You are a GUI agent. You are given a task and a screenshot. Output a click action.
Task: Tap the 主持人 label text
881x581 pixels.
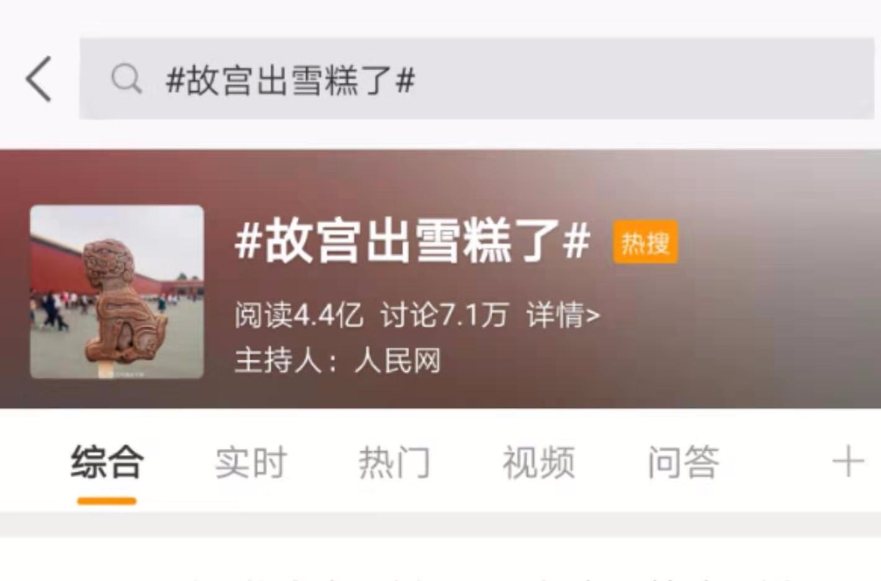tap(278, 361)
